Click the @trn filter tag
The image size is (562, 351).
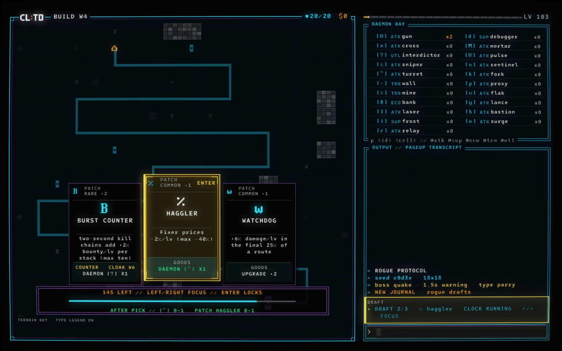[x=490, y=140]
